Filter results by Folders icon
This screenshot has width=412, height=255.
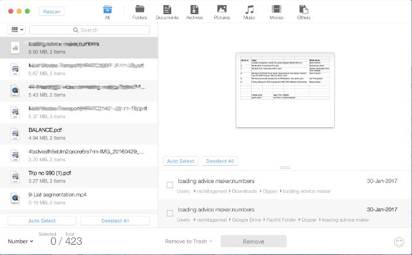pyautogui.click(x=140, y=9)
